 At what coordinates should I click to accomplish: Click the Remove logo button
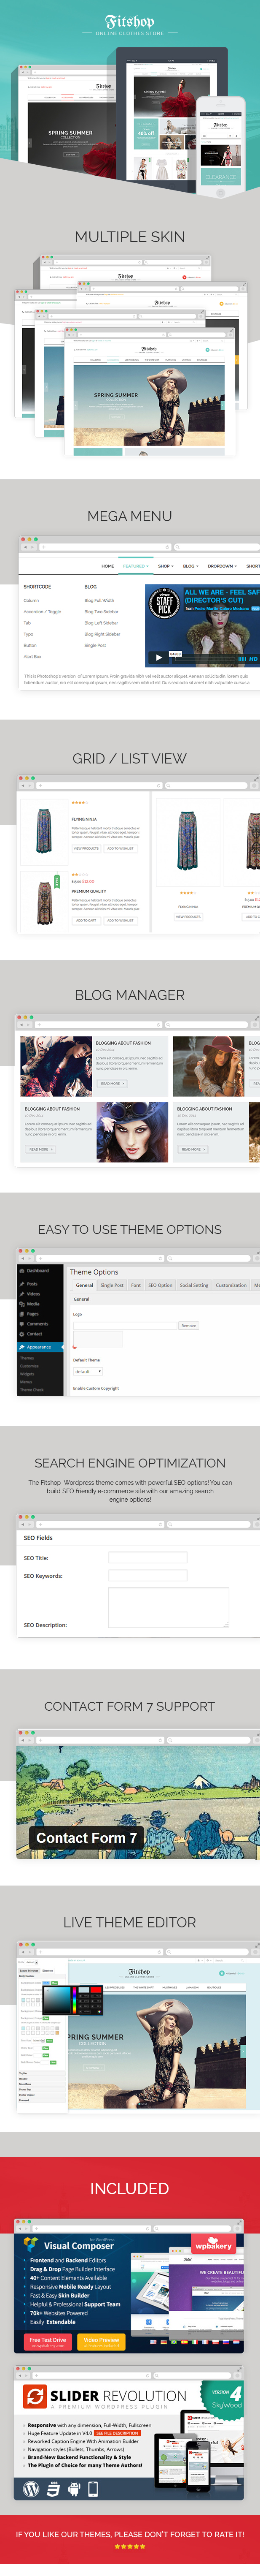point(189,1326)
